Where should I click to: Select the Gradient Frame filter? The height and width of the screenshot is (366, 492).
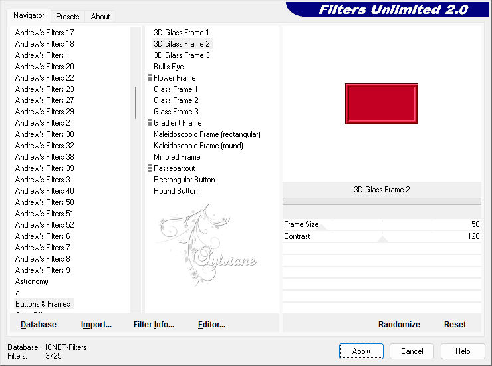178,123
